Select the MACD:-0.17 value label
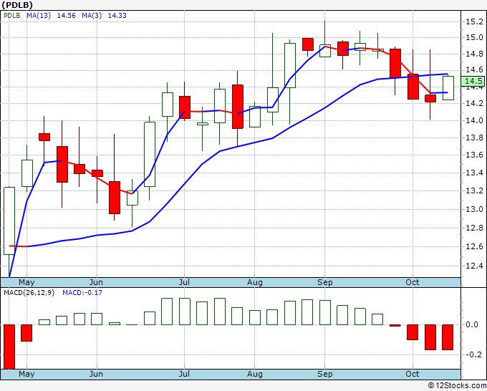This screenshot has height=391, width=487. click(x=82, y=293)
